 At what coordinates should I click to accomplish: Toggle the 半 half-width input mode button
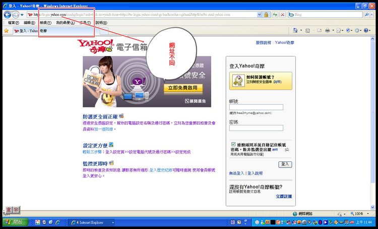coord(16,210)
